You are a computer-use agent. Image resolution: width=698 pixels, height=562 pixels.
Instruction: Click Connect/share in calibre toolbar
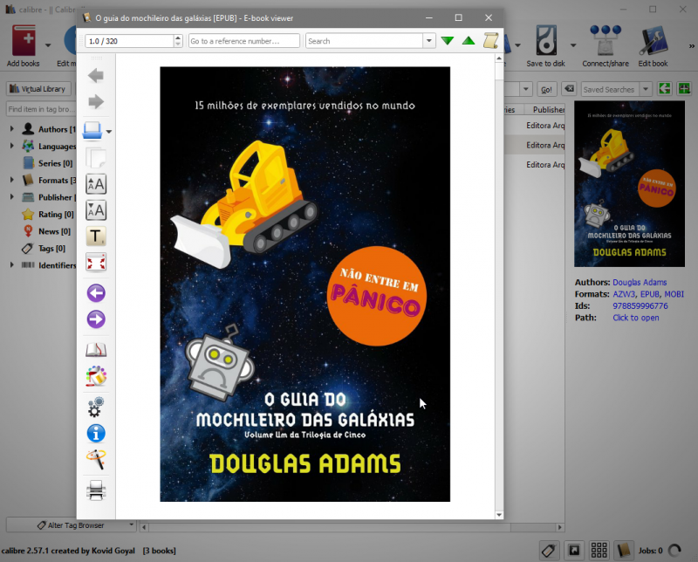click(606, 46)
